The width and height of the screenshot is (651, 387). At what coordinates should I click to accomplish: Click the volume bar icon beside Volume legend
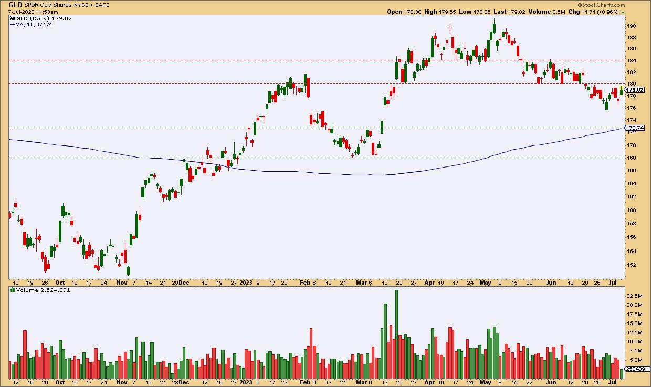click(x=12, y=290)
